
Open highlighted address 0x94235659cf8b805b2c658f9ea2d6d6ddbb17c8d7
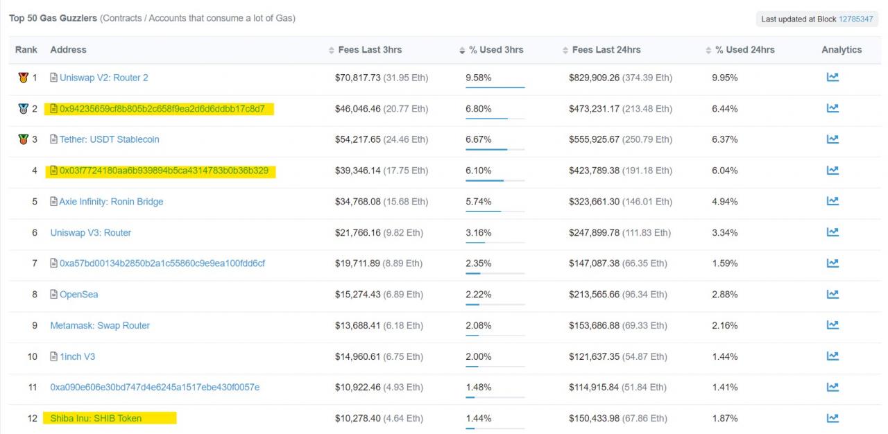tap(162, 109)
